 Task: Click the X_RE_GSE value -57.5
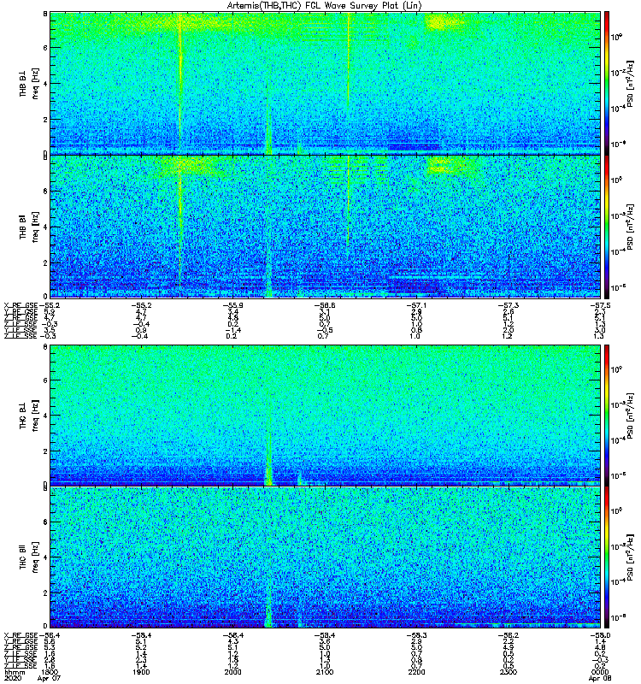click(600, 305)
